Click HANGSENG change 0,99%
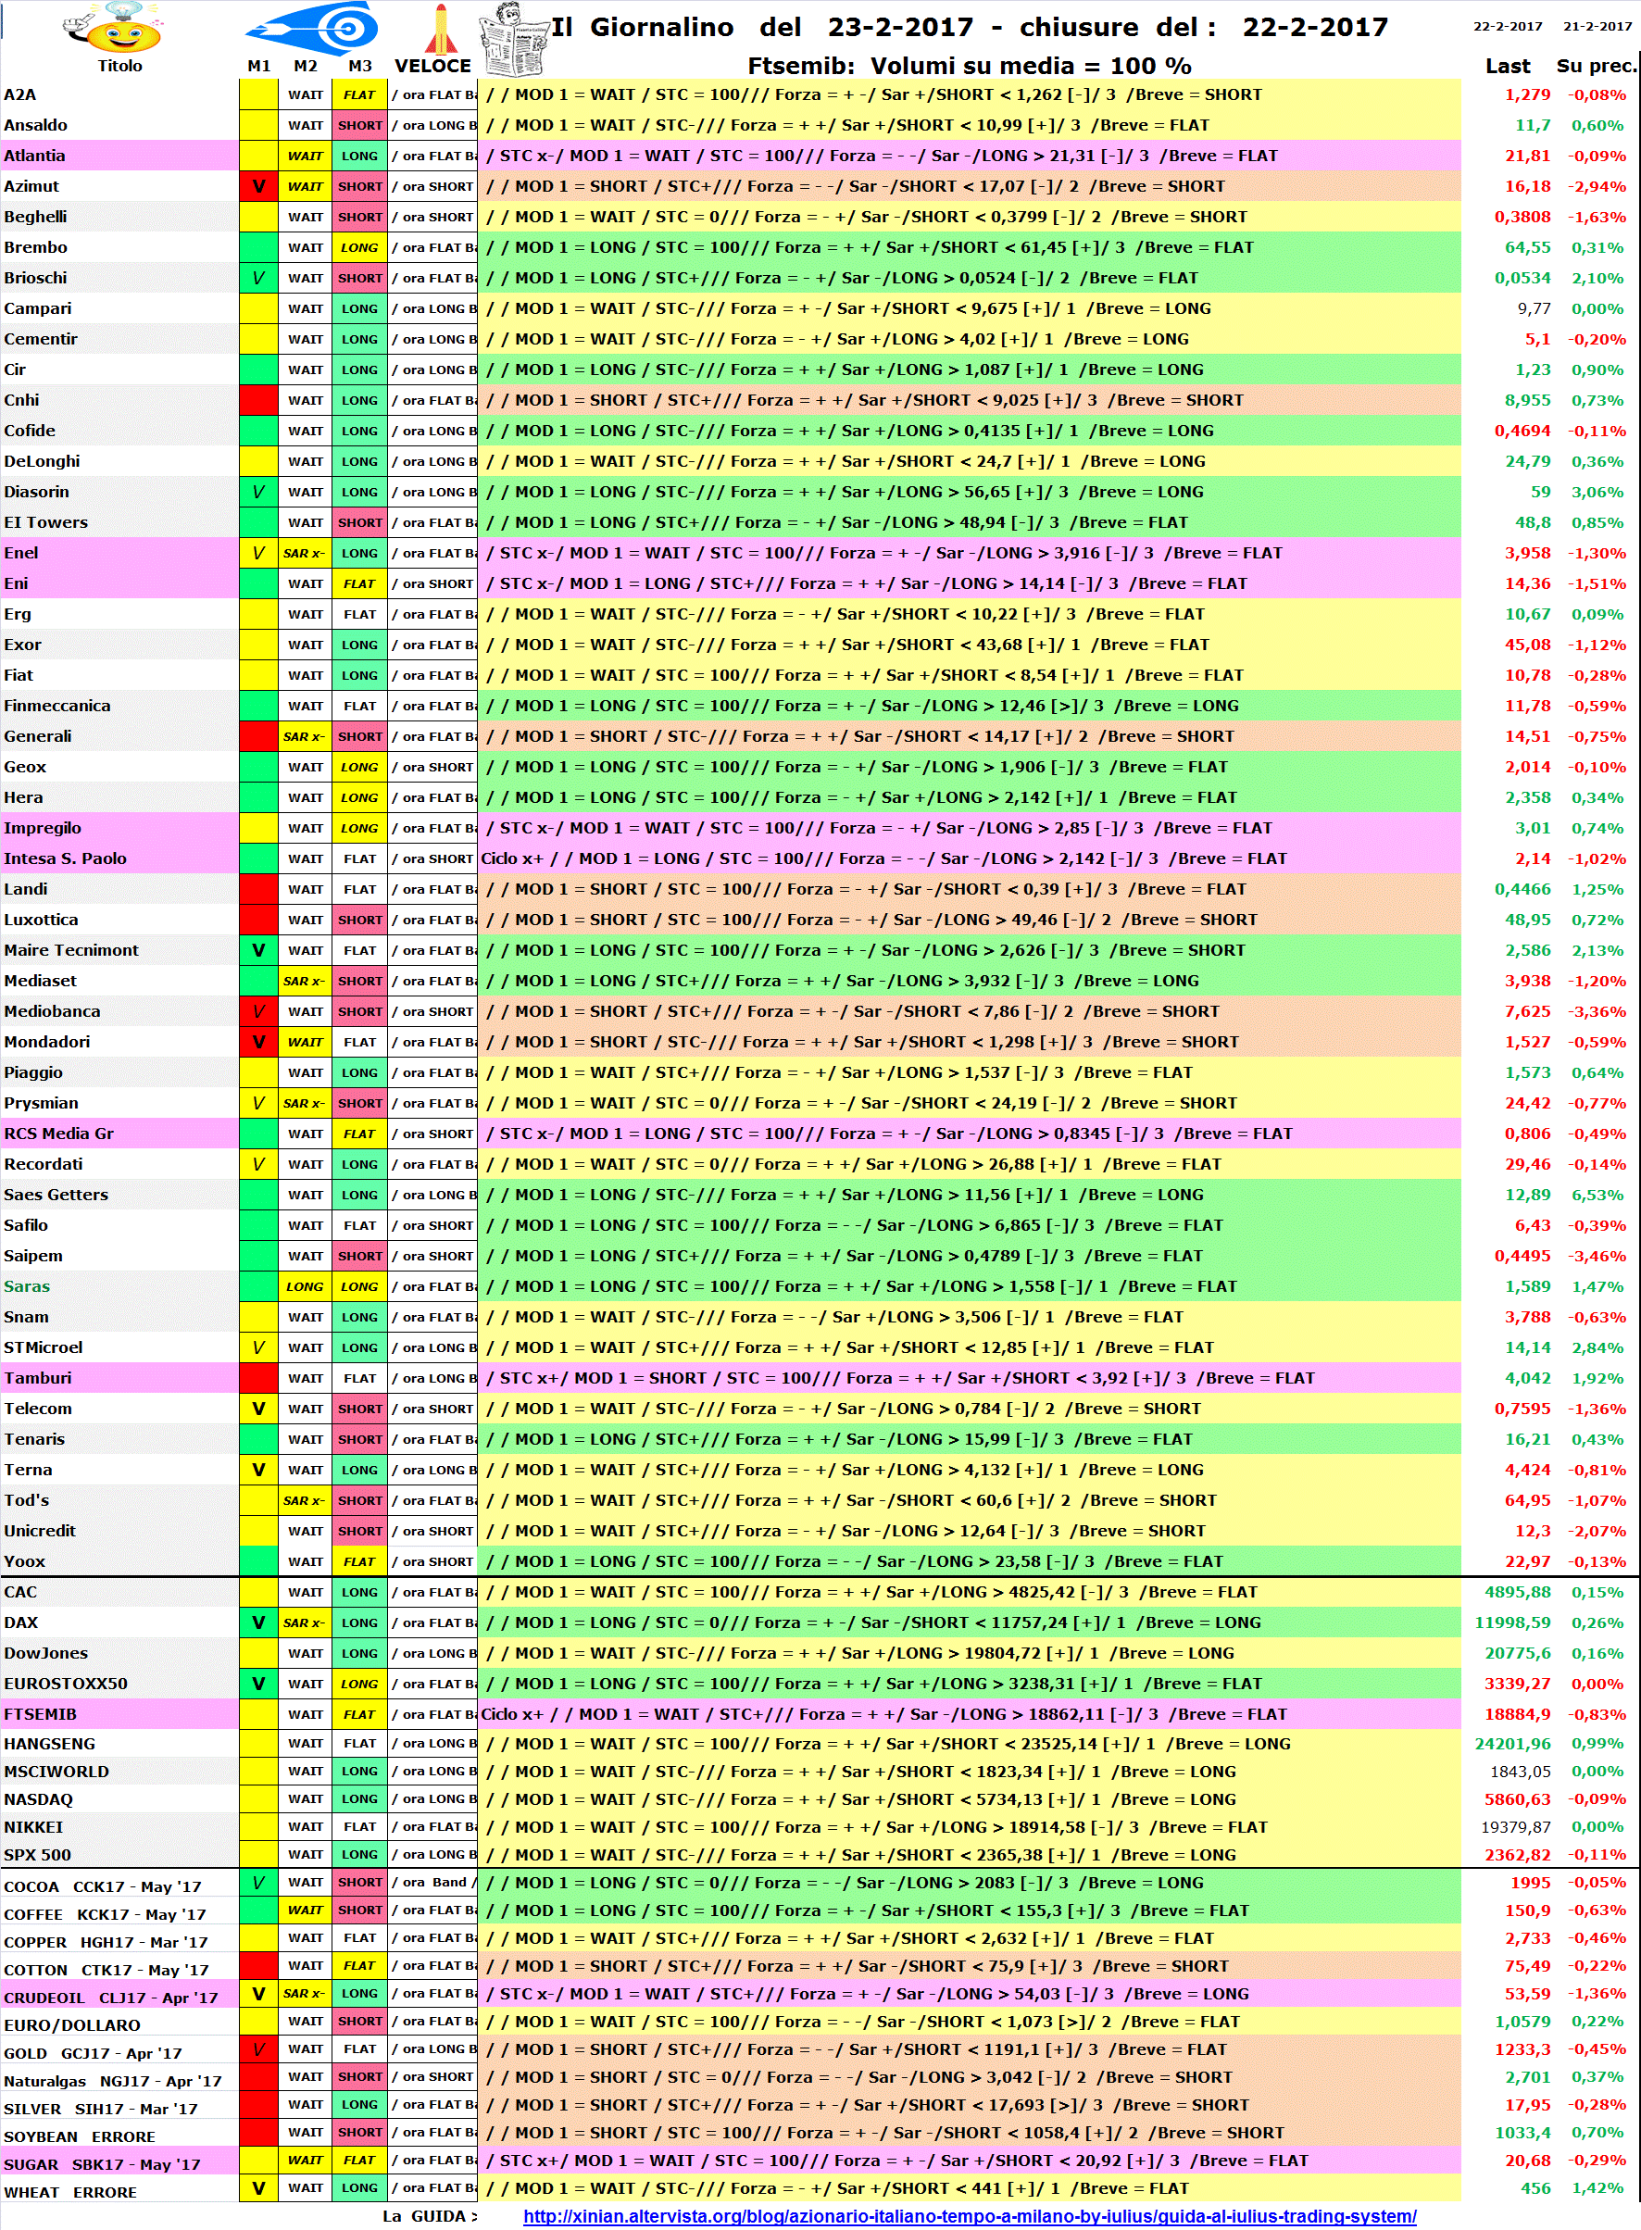This screenshot has width=1641, height=2230. click(1598, 1744)
